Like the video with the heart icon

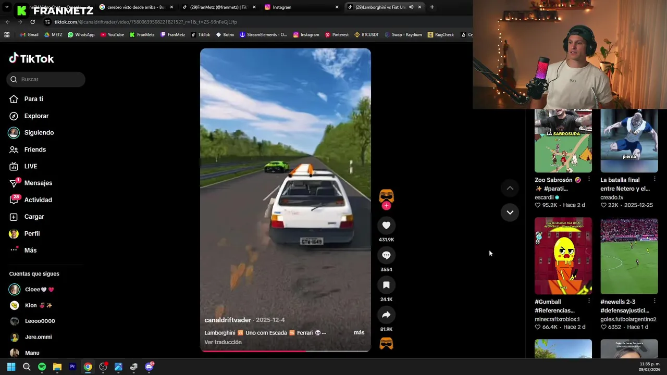point(386,225)
